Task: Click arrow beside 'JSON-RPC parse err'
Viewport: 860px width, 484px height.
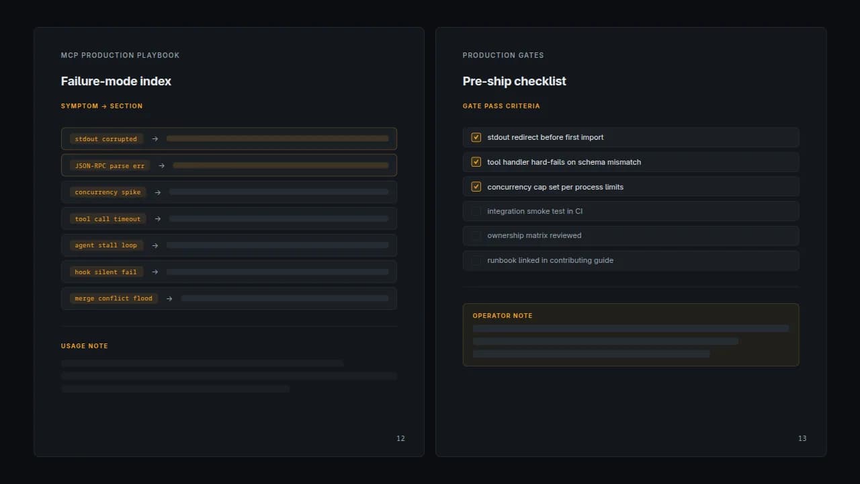Action: pos(161,165)
